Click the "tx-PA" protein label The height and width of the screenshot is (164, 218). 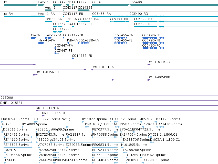point(36,35)
